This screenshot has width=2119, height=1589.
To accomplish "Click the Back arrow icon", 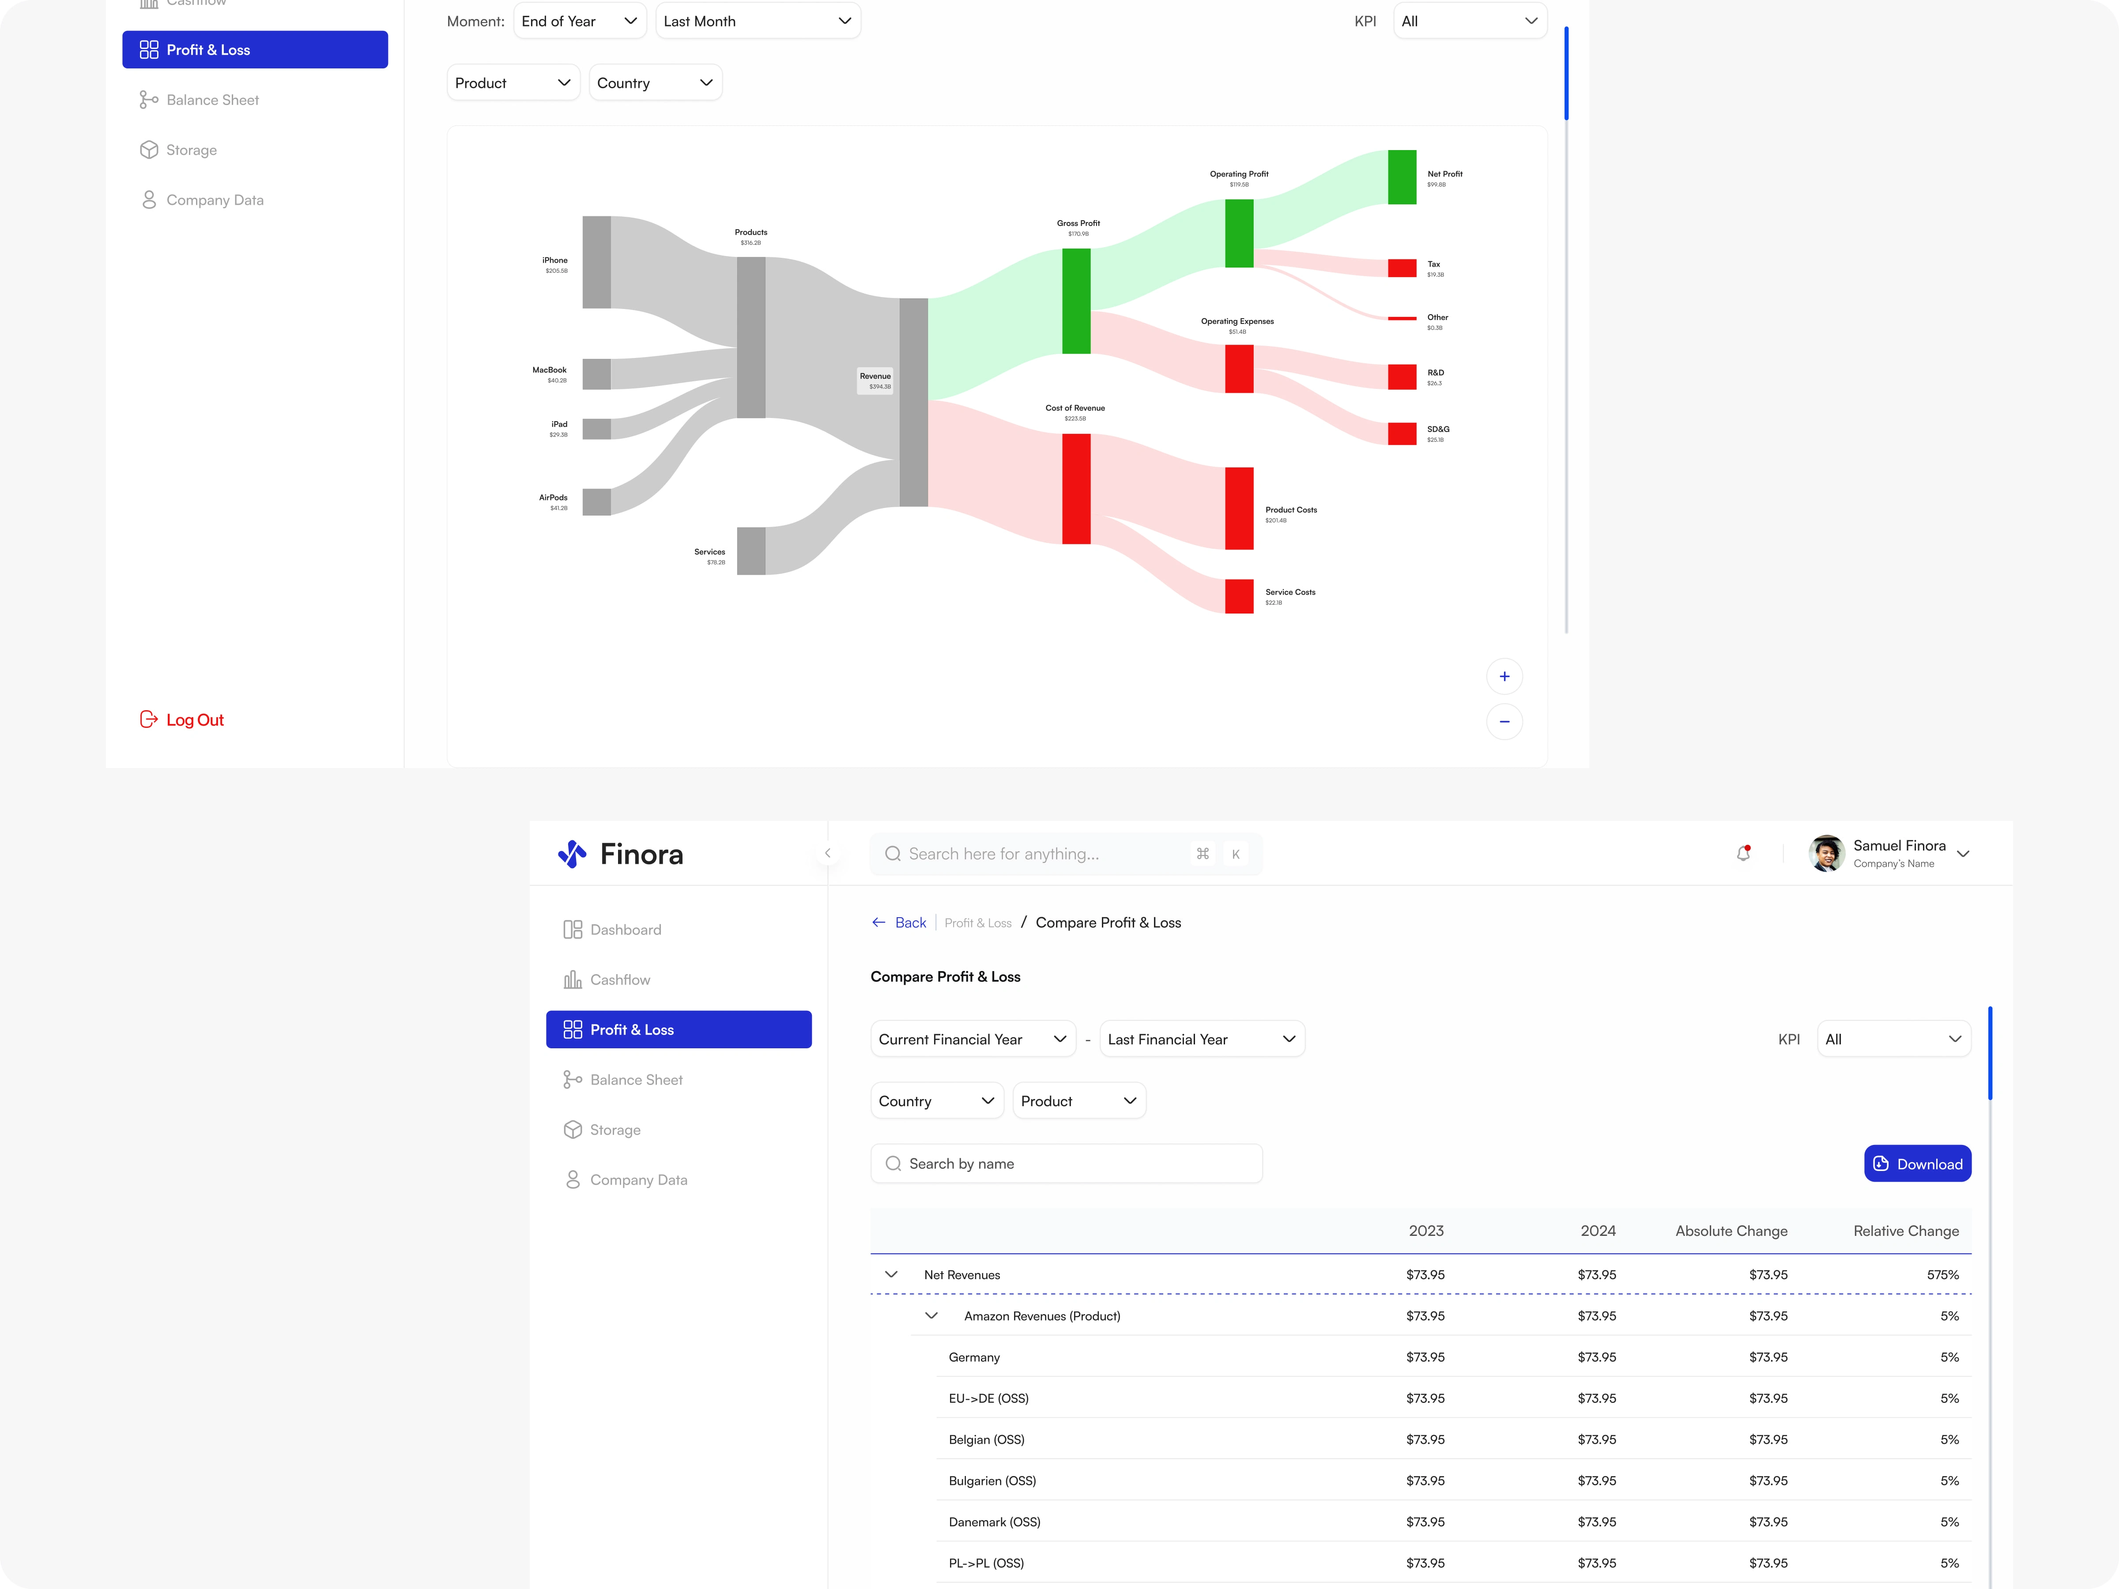I will point(879,923).
